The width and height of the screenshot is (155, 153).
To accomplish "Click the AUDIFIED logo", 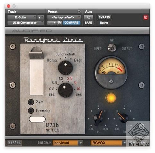I will [x=32, y=31].
